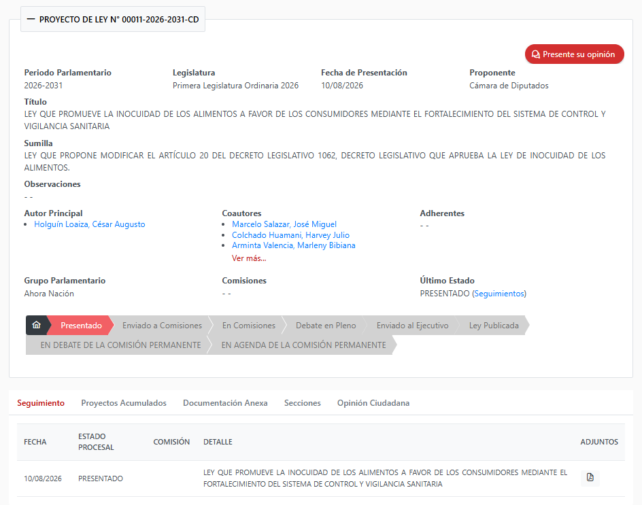Switch to the Proyectos Acumulados tab

pos(124,403)
